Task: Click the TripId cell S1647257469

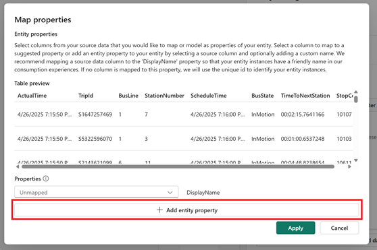Action: click(95, 115)
